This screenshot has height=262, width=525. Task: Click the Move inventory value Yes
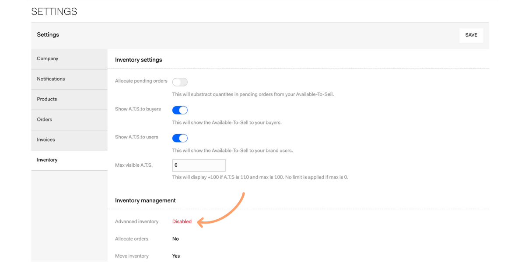pyautogui.click(x=176, y=256)
